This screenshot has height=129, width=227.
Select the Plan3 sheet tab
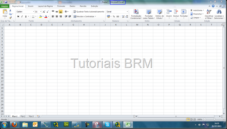pos(31,116)
